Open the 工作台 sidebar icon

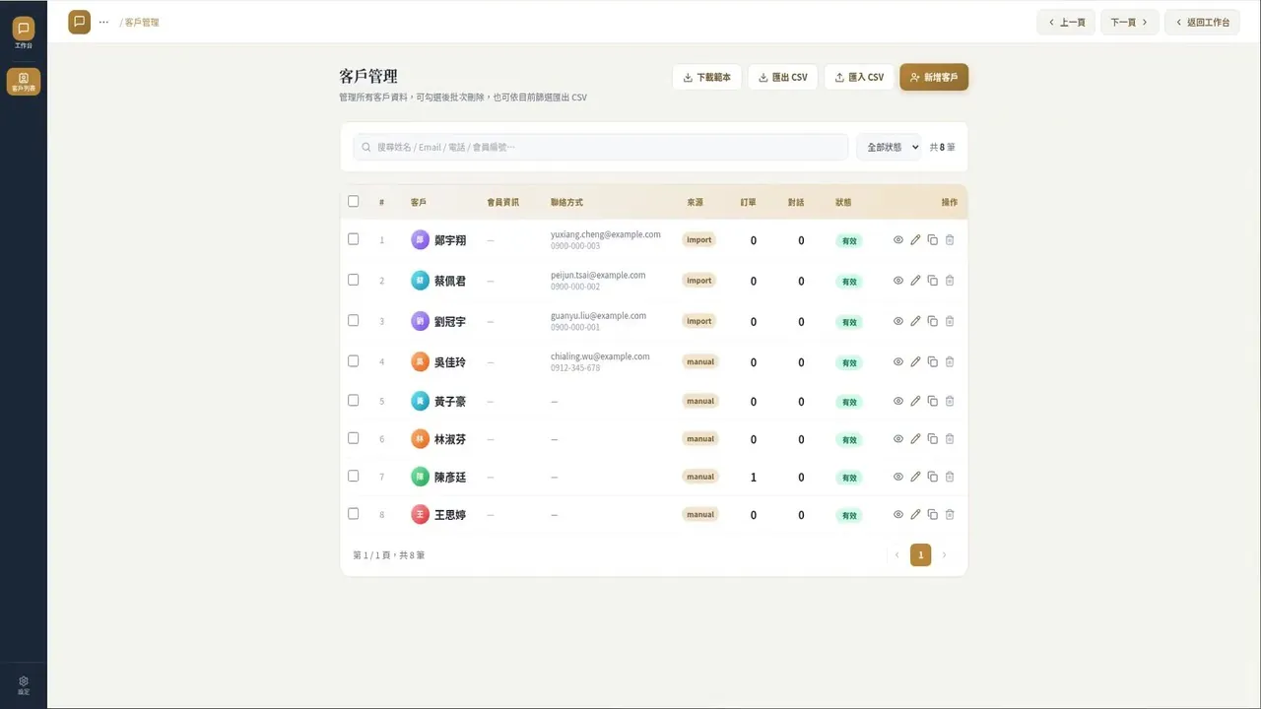coord(24,32)
